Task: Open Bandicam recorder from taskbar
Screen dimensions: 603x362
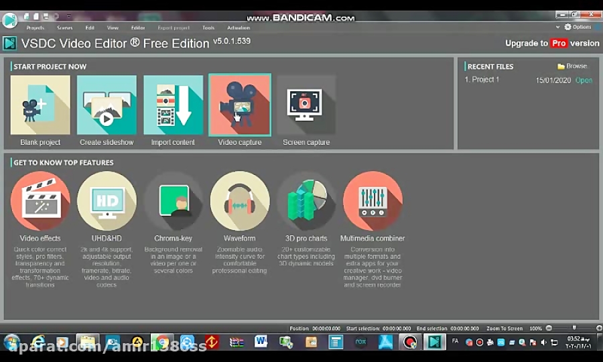Action: tap(410, 342)
